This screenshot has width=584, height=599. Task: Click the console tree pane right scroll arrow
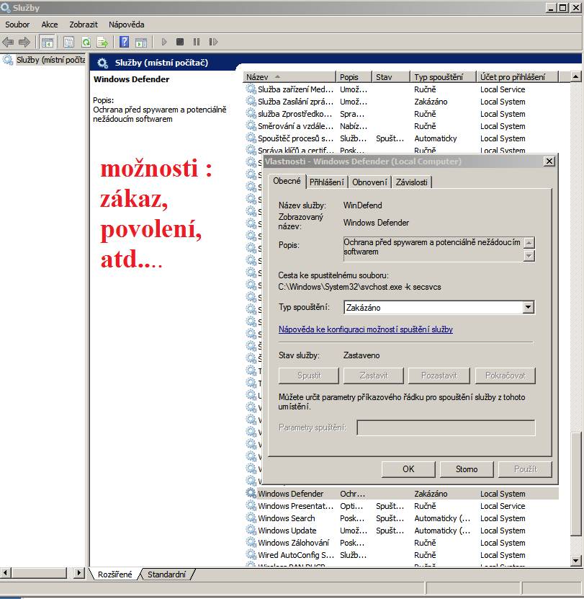pos(79,572)
